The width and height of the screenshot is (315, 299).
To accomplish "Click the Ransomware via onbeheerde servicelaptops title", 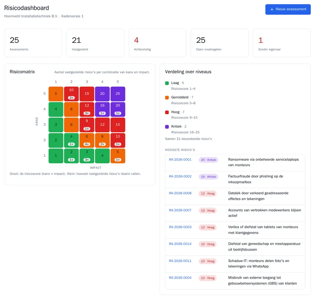I will pyautogui.click(x=263, y=162).
